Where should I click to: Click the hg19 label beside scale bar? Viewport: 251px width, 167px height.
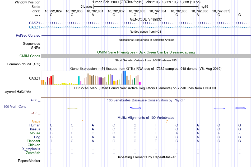tap(204, 7)
